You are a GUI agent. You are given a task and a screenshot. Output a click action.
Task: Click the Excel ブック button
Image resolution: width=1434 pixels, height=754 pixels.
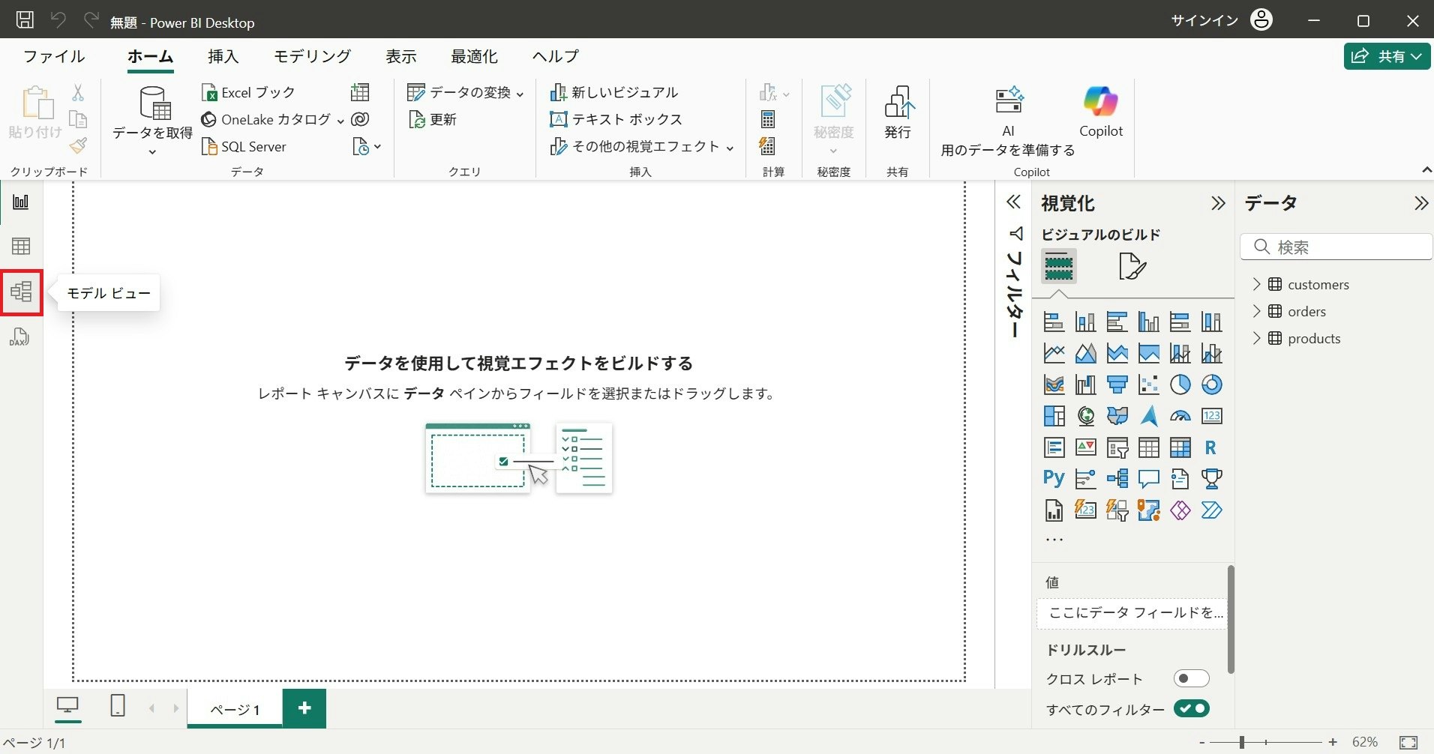click(249, 92)
